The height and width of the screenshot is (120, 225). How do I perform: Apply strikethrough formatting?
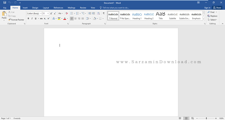[41, 19]
